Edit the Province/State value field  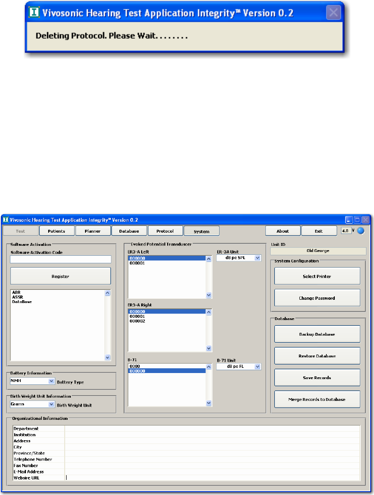(212, 453)
